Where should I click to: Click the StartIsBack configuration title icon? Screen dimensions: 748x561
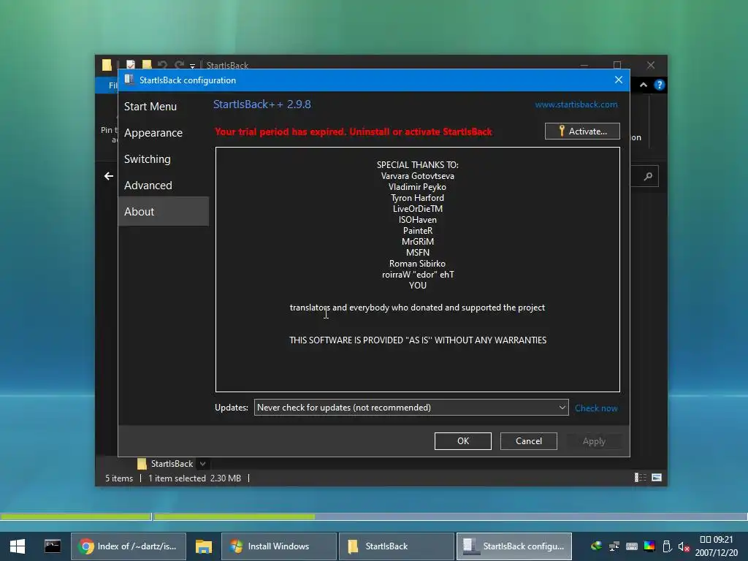tap(129, 80)
